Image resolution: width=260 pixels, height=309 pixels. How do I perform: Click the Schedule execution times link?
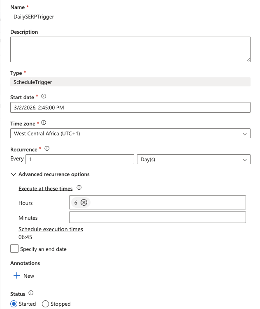click(51, 229)
